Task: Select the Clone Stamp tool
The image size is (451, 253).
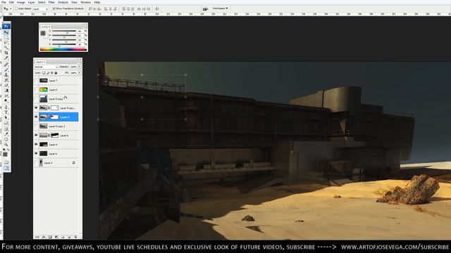Action: click(6, 74)
